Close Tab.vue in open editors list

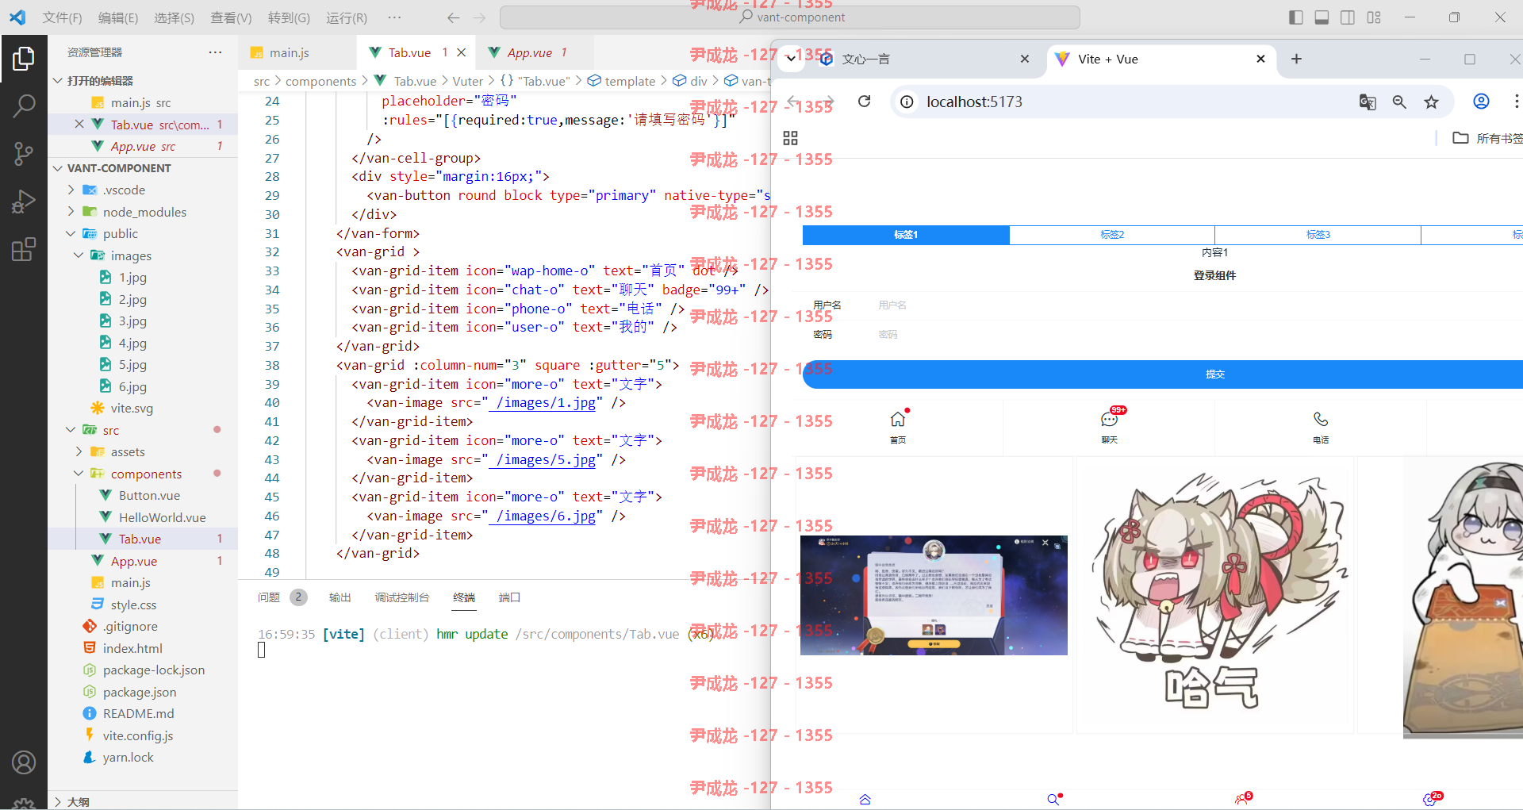click(79, 125)
